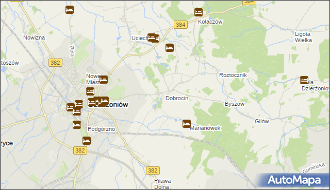The width and height of the screenshot is (330, 190).
Task: Select the Złota street label
Action: coord(72,51)
